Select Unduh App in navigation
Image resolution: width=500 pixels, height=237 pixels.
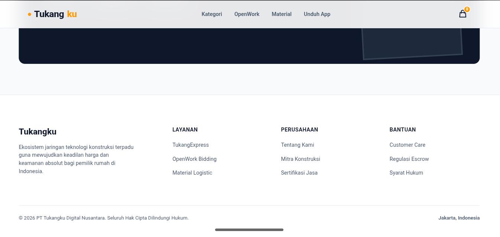point(317,14)
